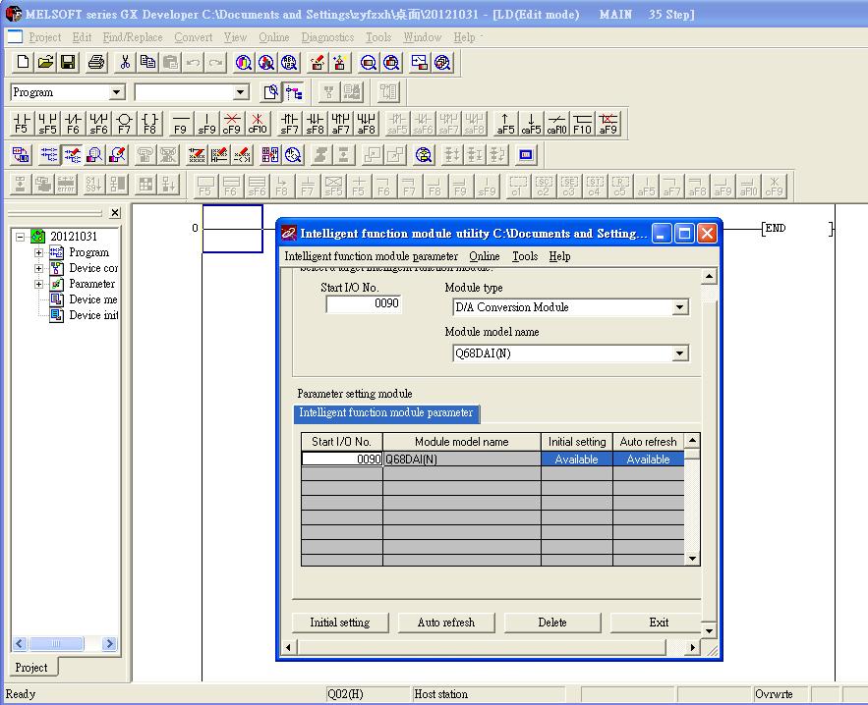
Task: Expand the Parameter tree node
Action: coord(39,284)
